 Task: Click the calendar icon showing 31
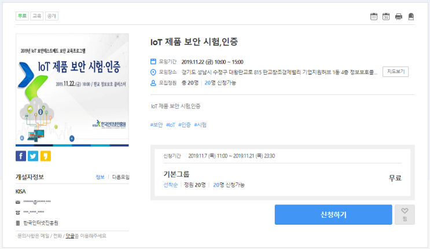pyautogui.click(x=386, y=16)
